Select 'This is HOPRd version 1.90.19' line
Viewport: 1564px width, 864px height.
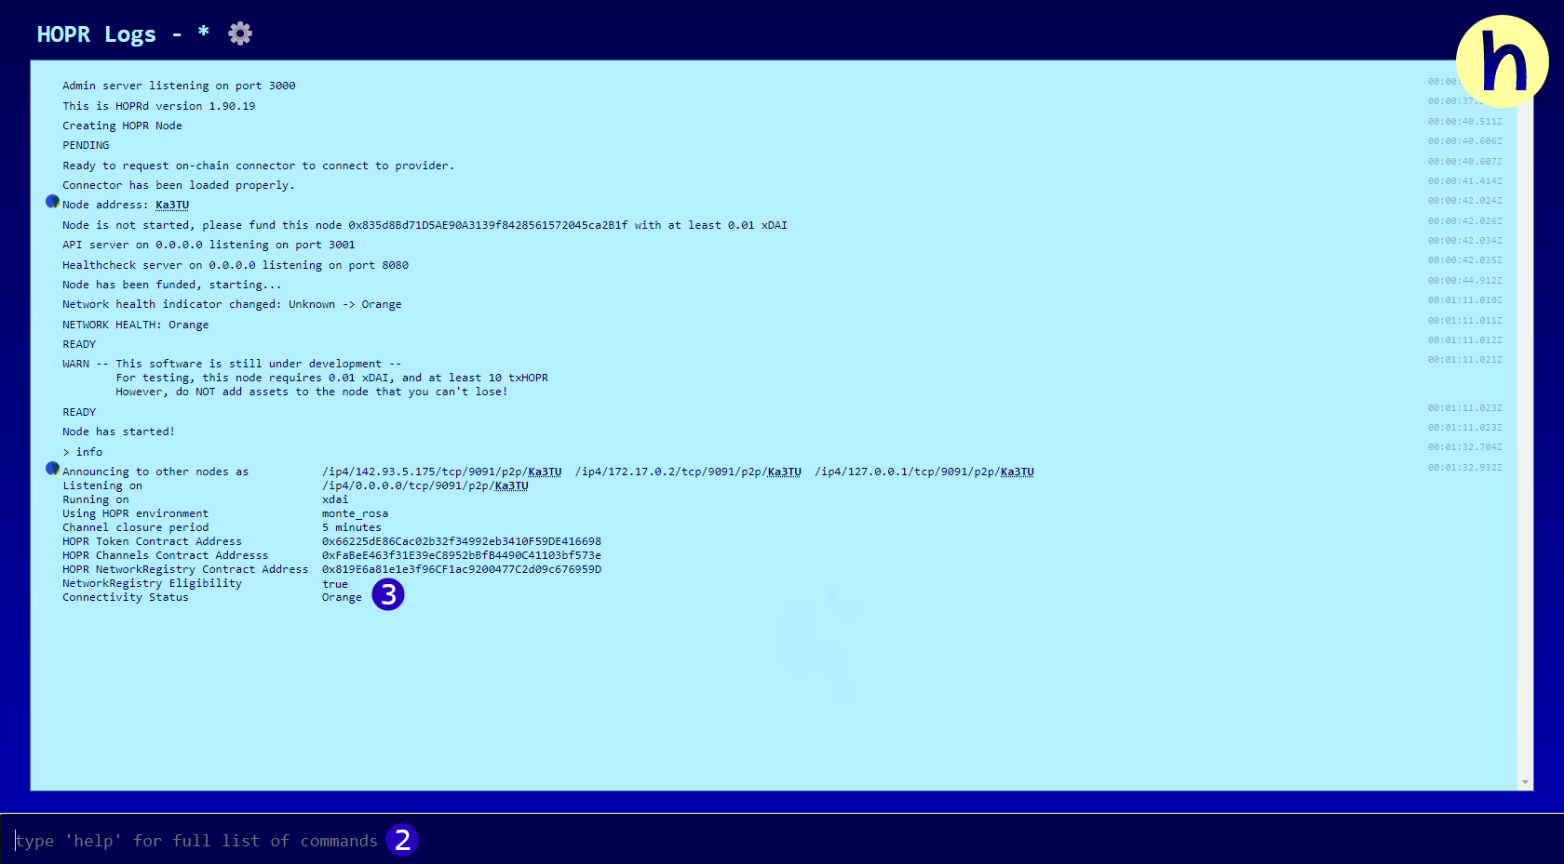click(x=159, y=106)
